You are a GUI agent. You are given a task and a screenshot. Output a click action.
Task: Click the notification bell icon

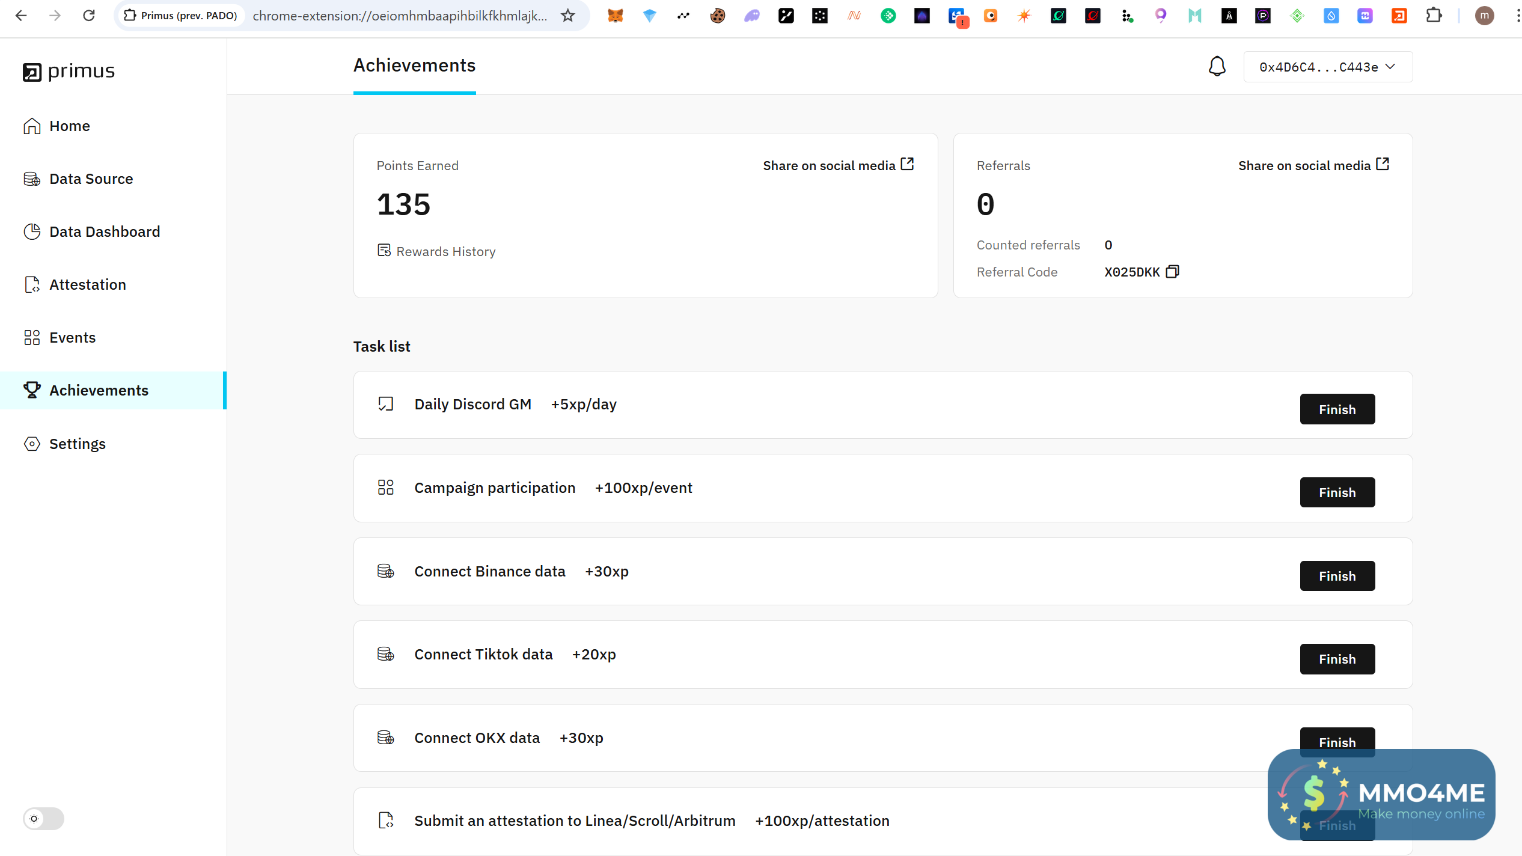(x=1217, y=66)
